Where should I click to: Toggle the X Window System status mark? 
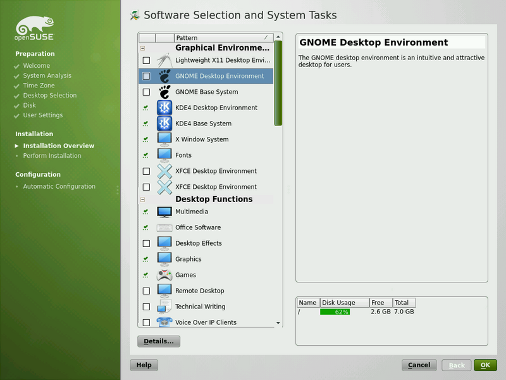click(146, 139)
